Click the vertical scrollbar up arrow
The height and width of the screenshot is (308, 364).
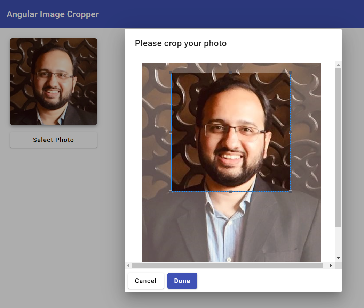pos(338,65)
